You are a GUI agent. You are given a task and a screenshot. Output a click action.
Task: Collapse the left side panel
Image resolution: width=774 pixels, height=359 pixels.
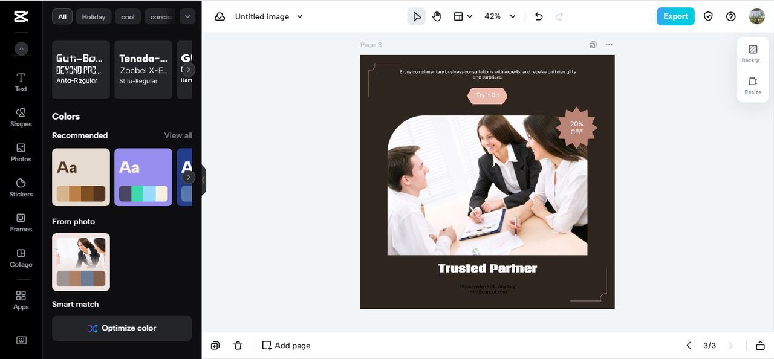point(203,180)
